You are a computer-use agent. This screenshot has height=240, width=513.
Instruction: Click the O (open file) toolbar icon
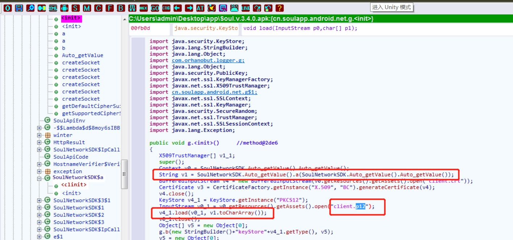(x=8, y=8)
